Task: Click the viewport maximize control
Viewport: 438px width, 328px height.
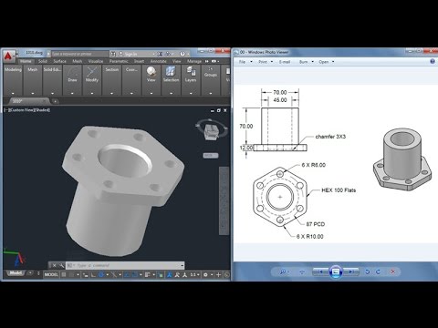Action: 219,110
